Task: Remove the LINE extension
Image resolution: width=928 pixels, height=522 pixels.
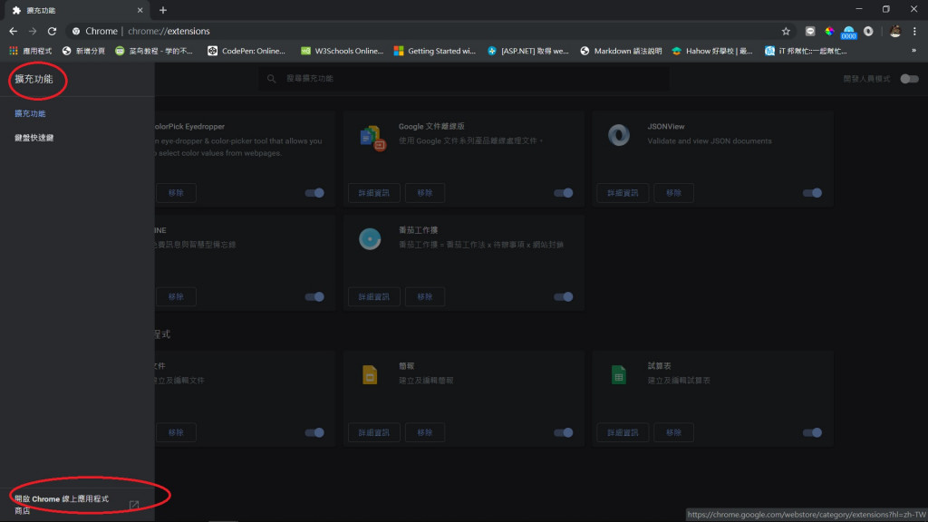Action: click(176, 297)
